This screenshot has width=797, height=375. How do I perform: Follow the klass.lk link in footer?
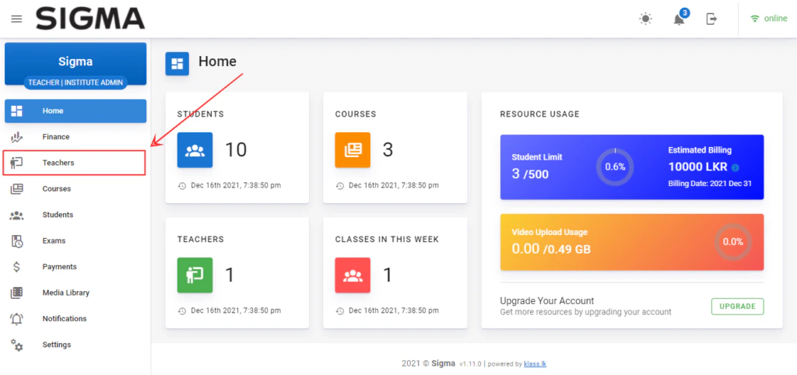[535, 364]
